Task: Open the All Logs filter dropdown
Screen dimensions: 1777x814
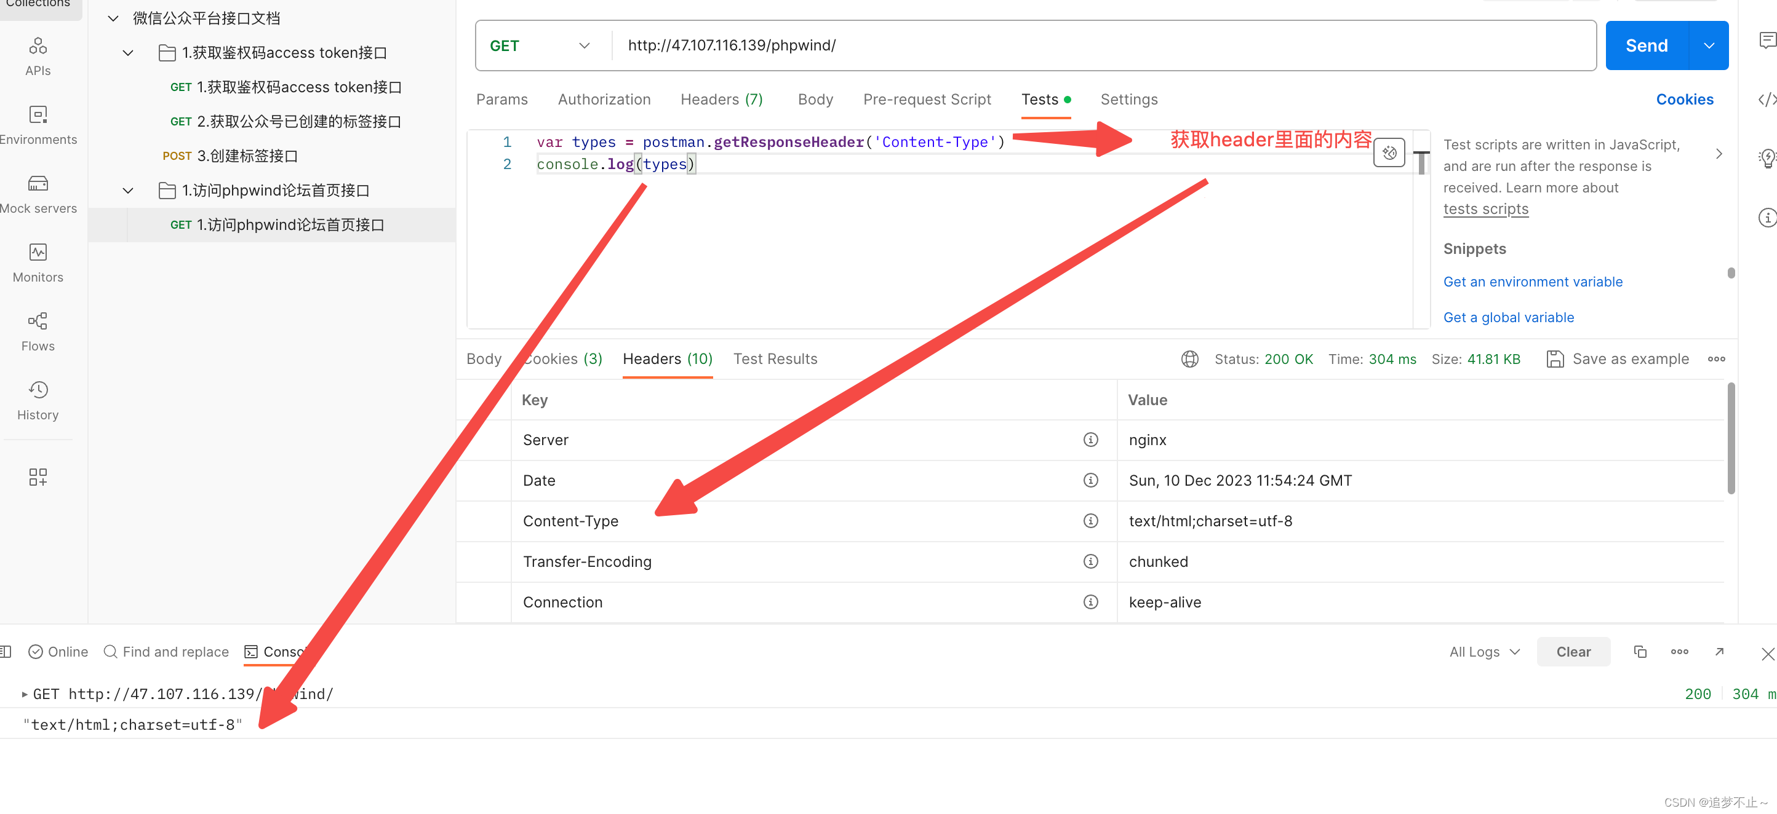Action: [x=1485, y=651]
